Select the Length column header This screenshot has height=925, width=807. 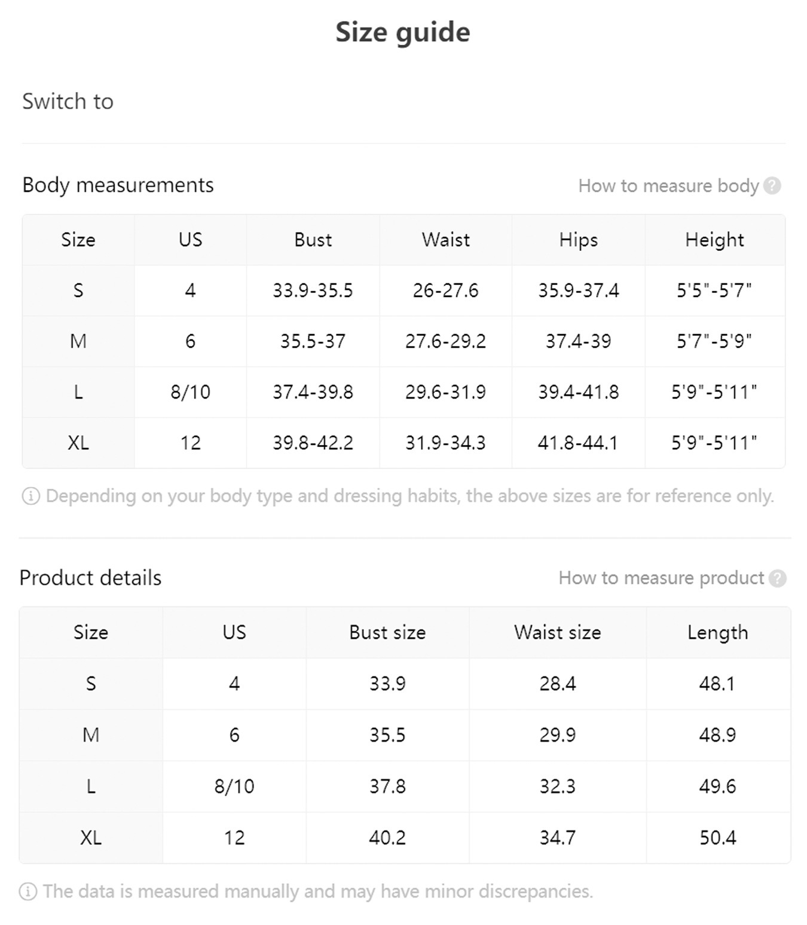coord(717,633)
